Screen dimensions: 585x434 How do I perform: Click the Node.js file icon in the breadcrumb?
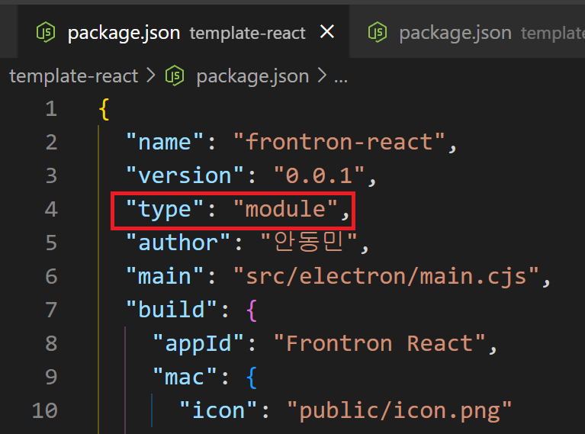coord(176,76)
